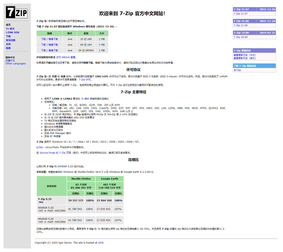Click the 483 个文件 110 700 519 字节 cell

point(109,186)
